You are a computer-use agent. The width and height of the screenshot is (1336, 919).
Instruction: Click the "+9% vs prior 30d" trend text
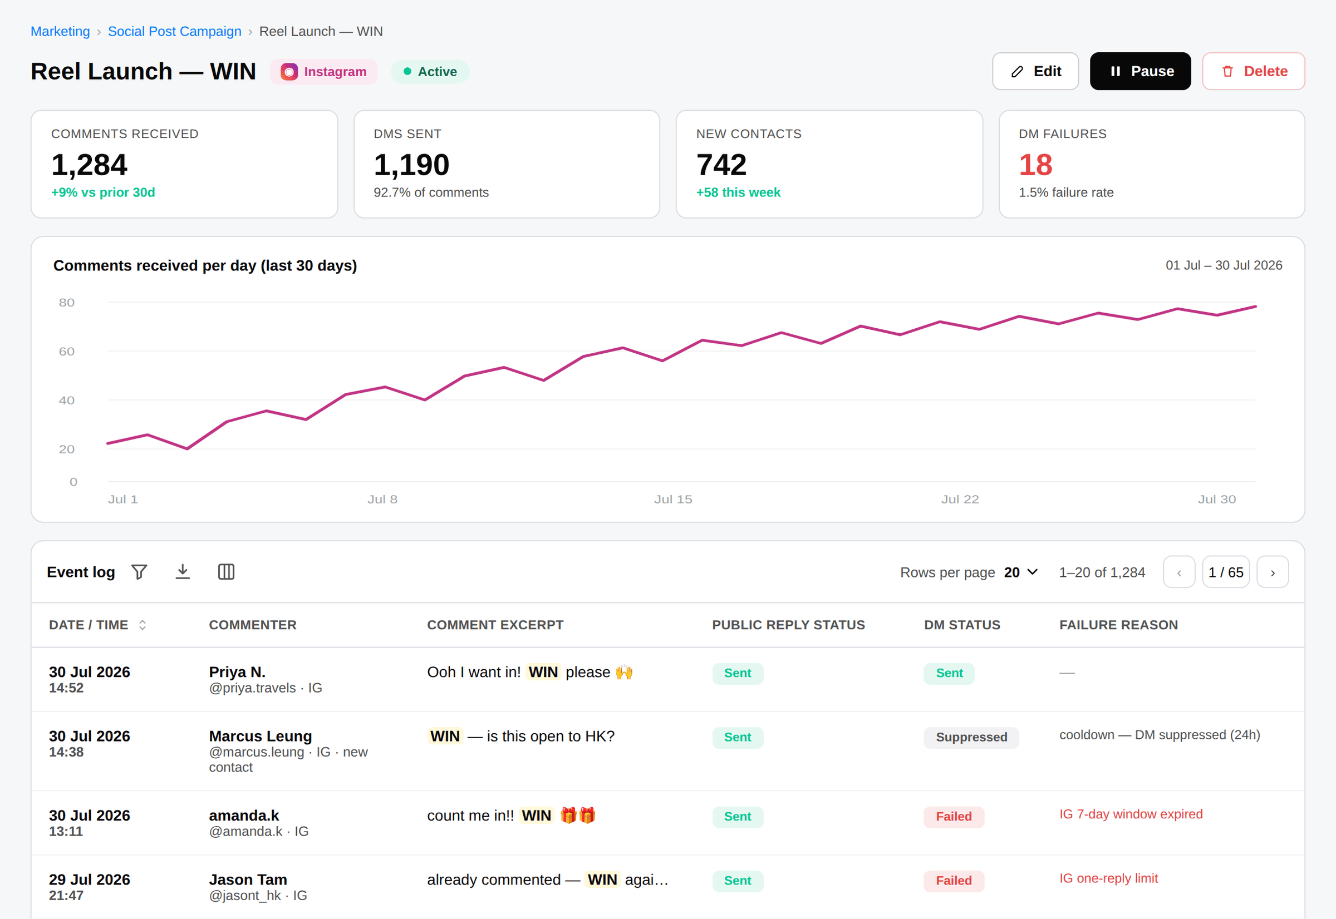[103, 192]
